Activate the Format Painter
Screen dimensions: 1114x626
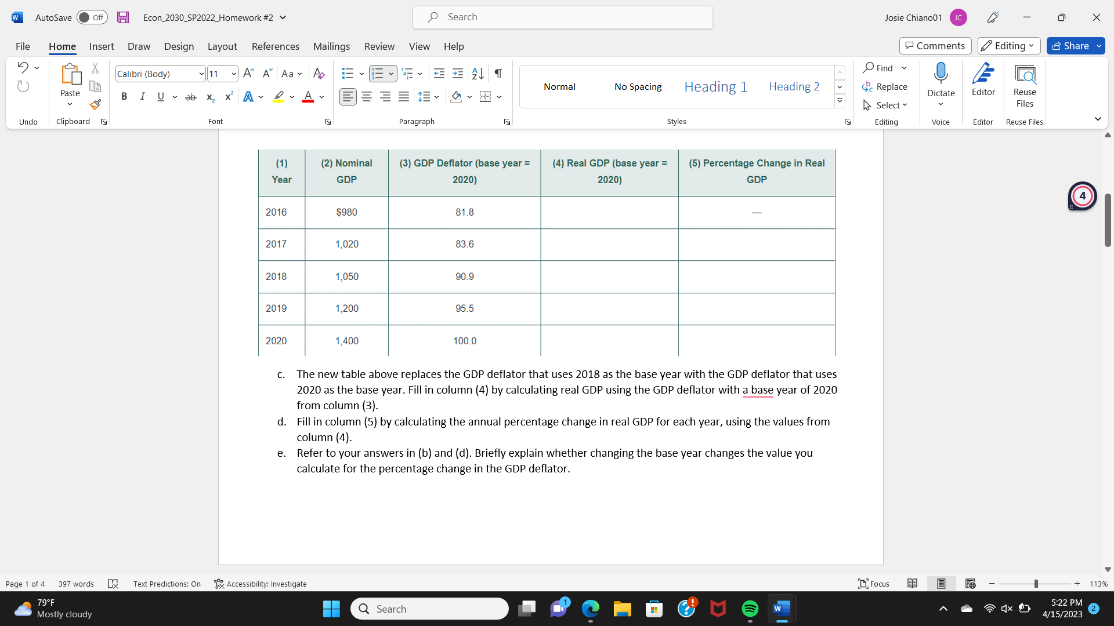pyautogui.click(x=95, y=105)
